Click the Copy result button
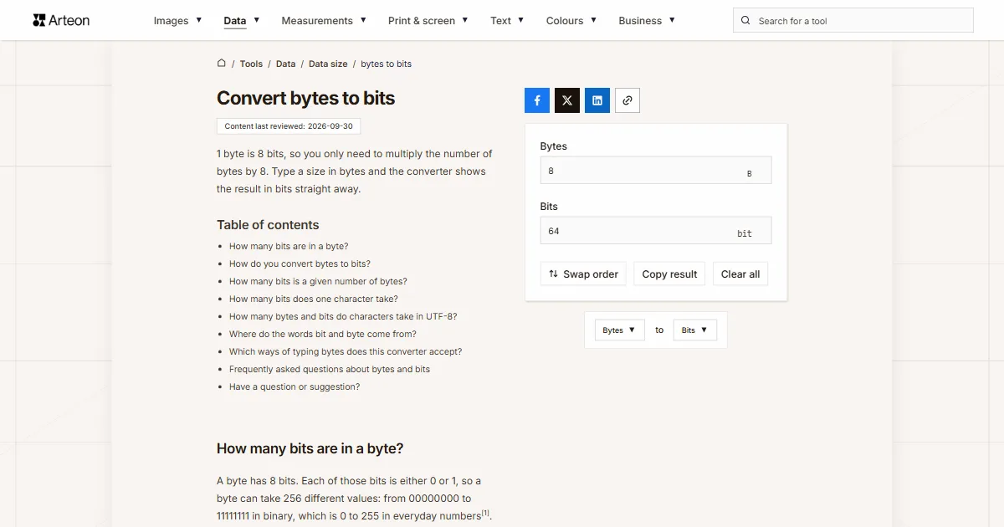 669,274
